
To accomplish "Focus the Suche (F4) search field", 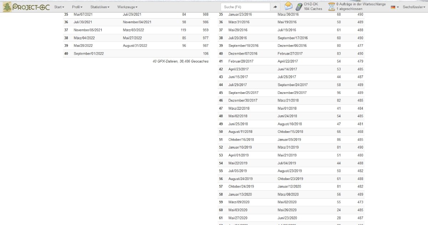I will point(245,7).
